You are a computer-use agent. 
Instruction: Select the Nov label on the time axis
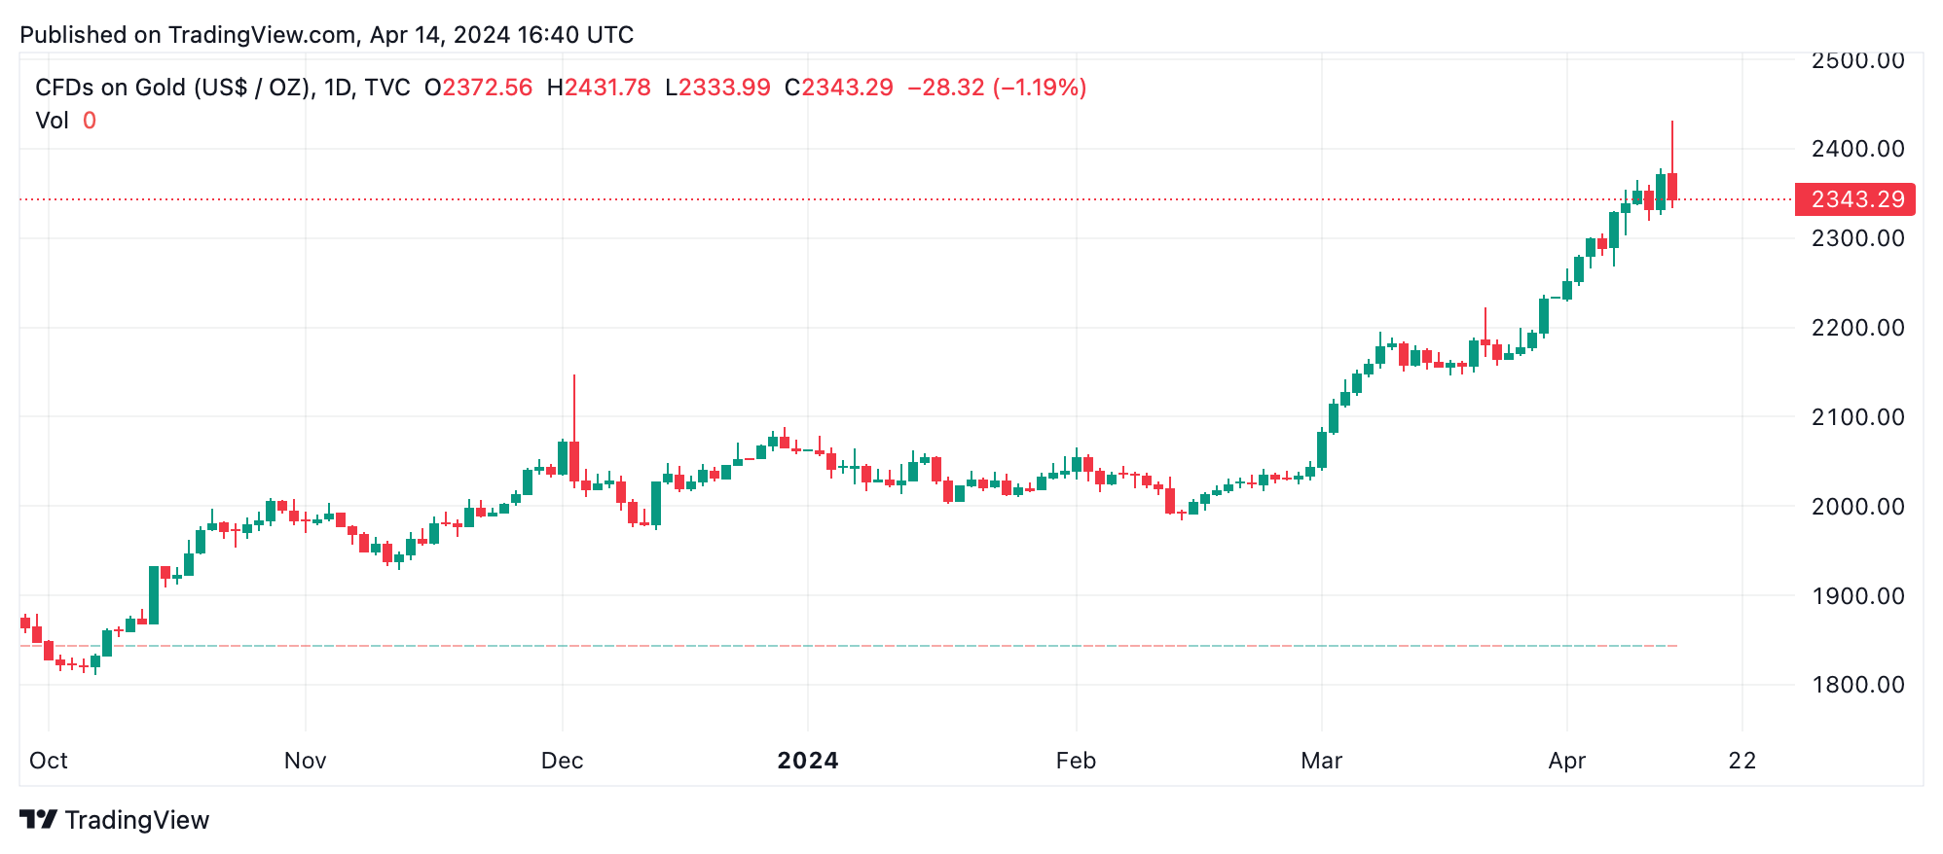pos(305,761)
